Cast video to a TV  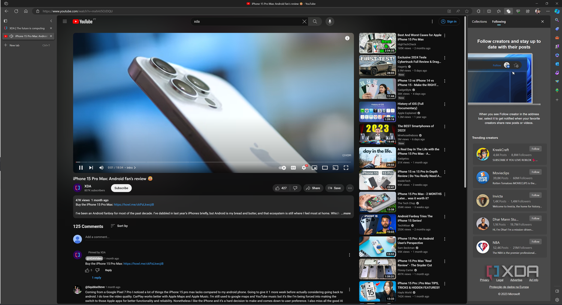click(335, 168)
